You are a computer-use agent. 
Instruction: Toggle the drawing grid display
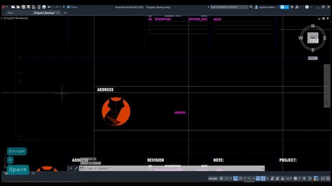222,179
